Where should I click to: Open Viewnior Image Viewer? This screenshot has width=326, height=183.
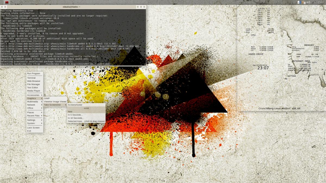[55, 102]
